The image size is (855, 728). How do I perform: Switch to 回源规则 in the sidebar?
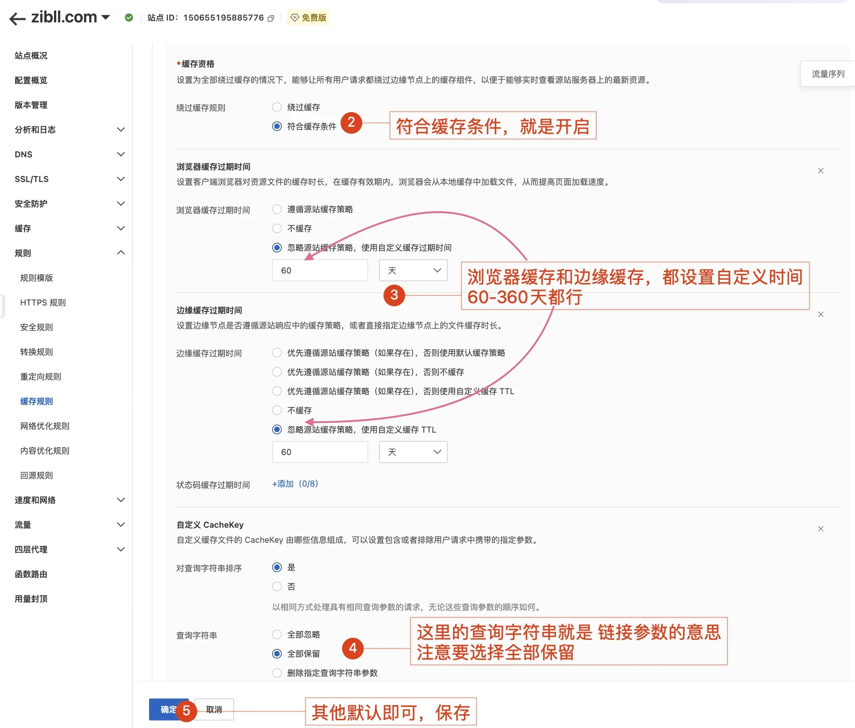[x=36, y=475]
